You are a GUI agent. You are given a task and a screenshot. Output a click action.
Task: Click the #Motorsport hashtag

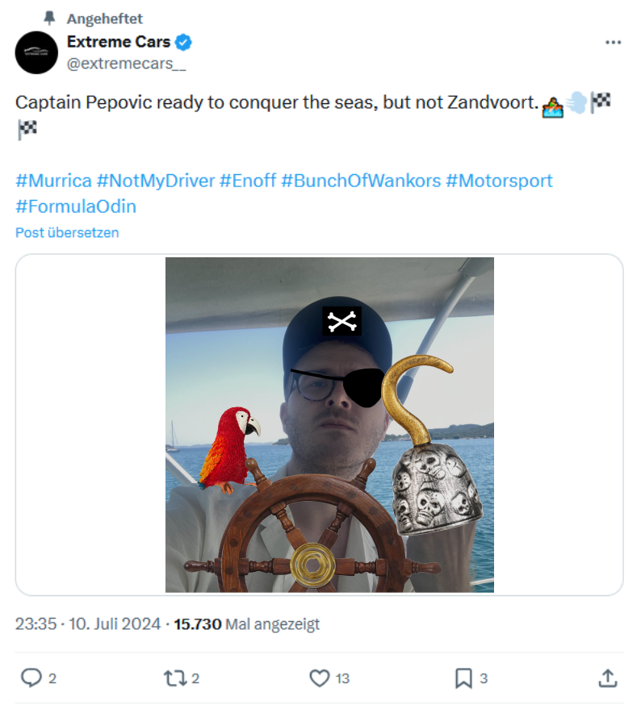(x=500, y=180)
